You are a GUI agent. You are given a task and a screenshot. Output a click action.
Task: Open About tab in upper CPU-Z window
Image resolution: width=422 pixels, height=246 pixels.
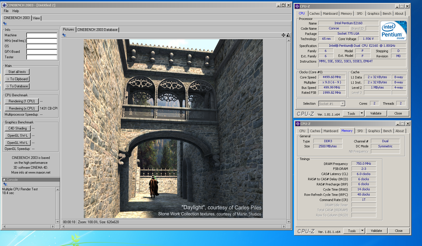coord(399,14)
